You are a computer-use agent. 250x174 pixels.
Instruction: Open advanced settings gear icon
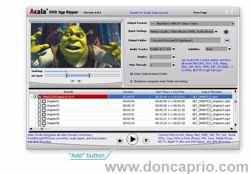click(x=226, y=32)
